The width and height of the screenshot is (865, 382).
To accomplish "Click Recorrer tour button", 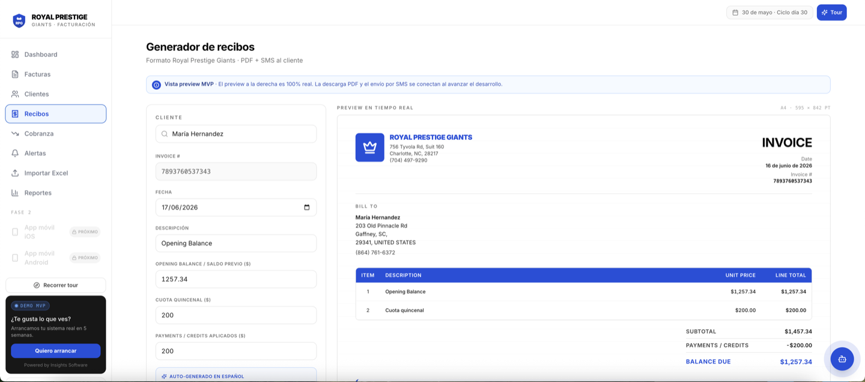I will pyautogui.click(x=56, y=285).
